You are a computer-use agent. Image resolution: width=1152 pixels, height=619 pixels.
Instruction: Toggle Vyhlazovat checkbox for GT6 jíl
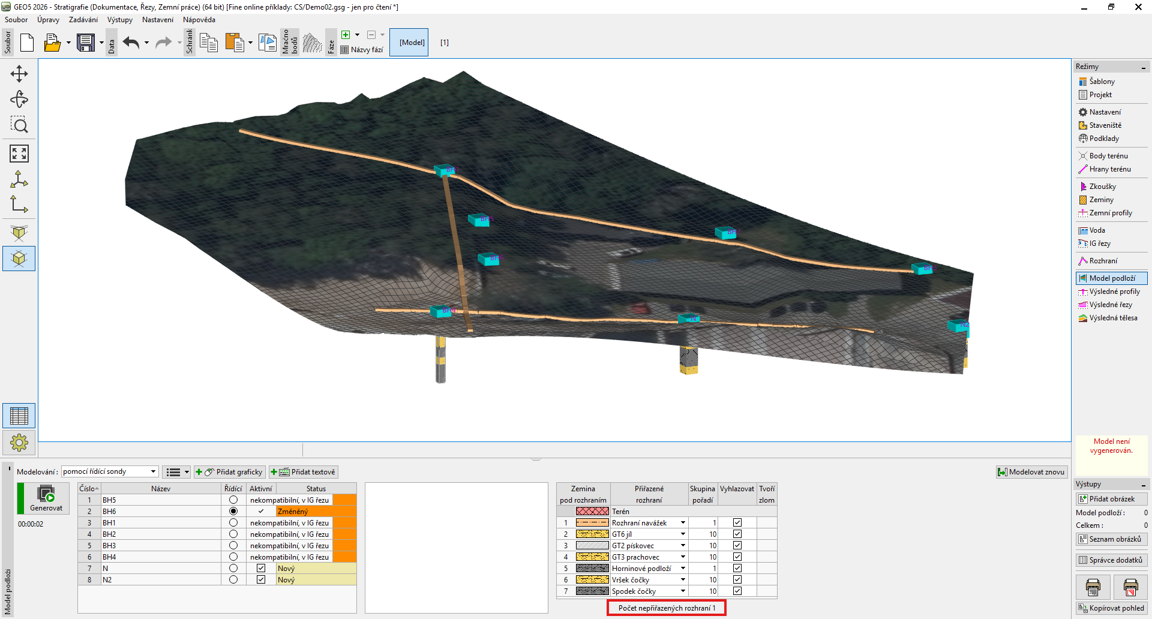tap(737, 534)
